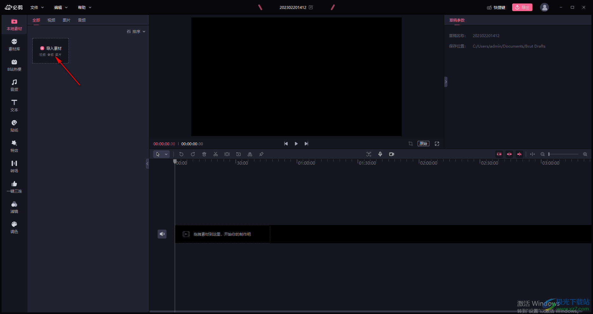The height and width of the screenshot is (314, 593).
Task: Open the 贴纸 stickers panel
Action: point(14,126)
